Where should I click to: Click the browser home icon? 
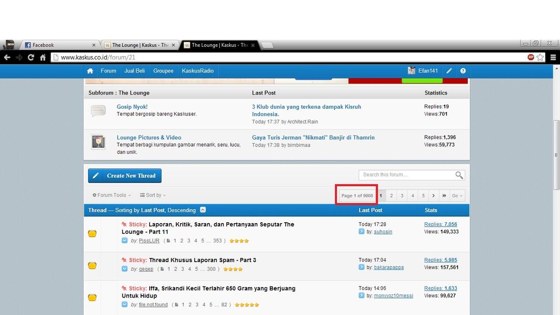click(43, 57)
